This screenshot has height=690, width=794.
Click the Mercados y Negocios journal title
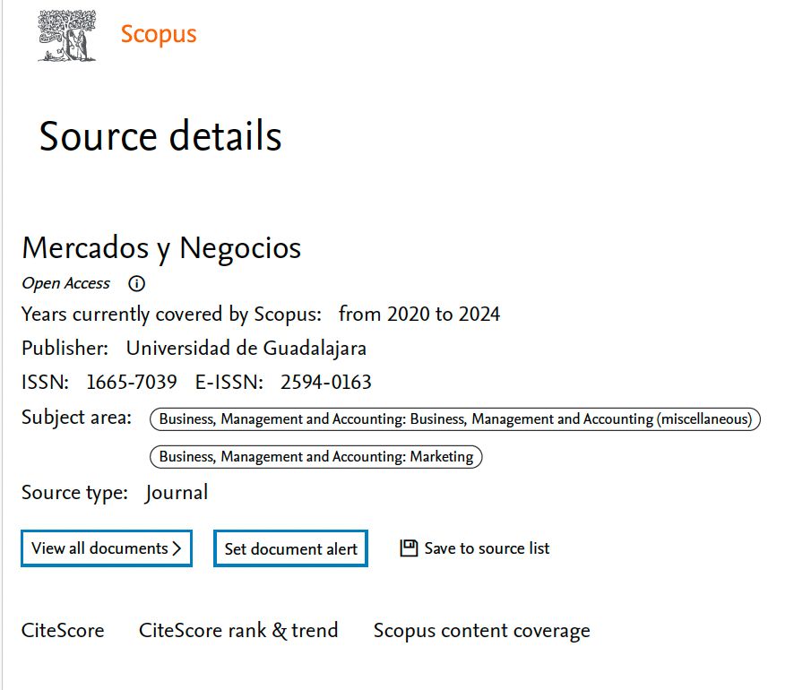[161, 248]
